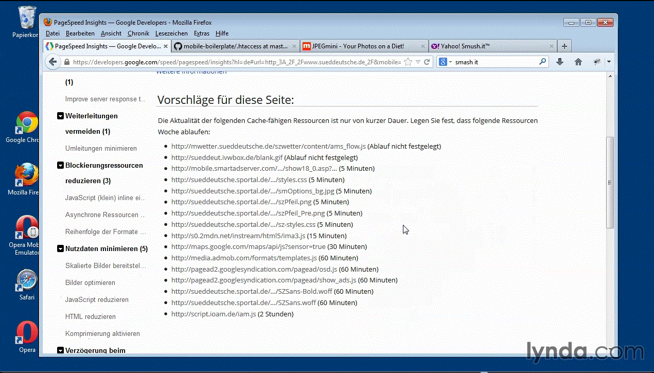Toggle the Verzögerung beim section arrow
The image size is (654, 373).
[x=61, y=351]
